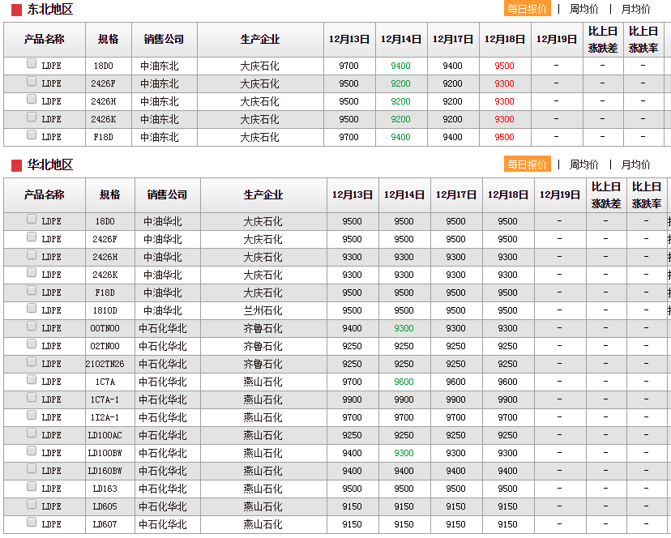
Task: Click the red 9500 price in the 东北地区 18D0 row
Action: pyautogui.click(x=504, y=66)
